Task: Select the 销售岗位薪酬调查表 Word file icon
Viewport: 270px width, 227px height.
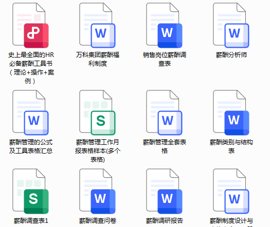Action: click(x=164, y=25)
